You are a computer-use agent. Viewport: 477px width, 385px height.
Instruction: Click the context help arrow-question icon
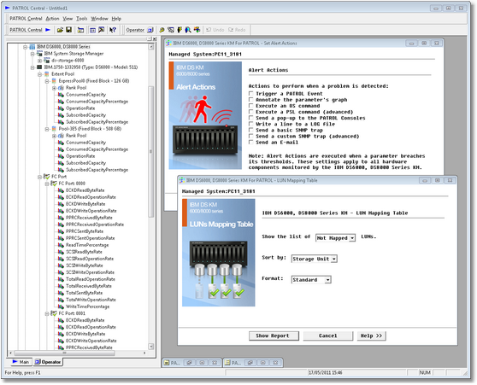[x=113, y=30]
